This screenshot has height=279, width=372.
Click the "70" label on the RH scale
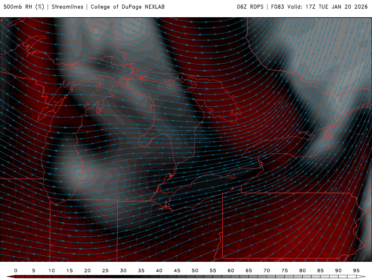click(x=266, y=271)
